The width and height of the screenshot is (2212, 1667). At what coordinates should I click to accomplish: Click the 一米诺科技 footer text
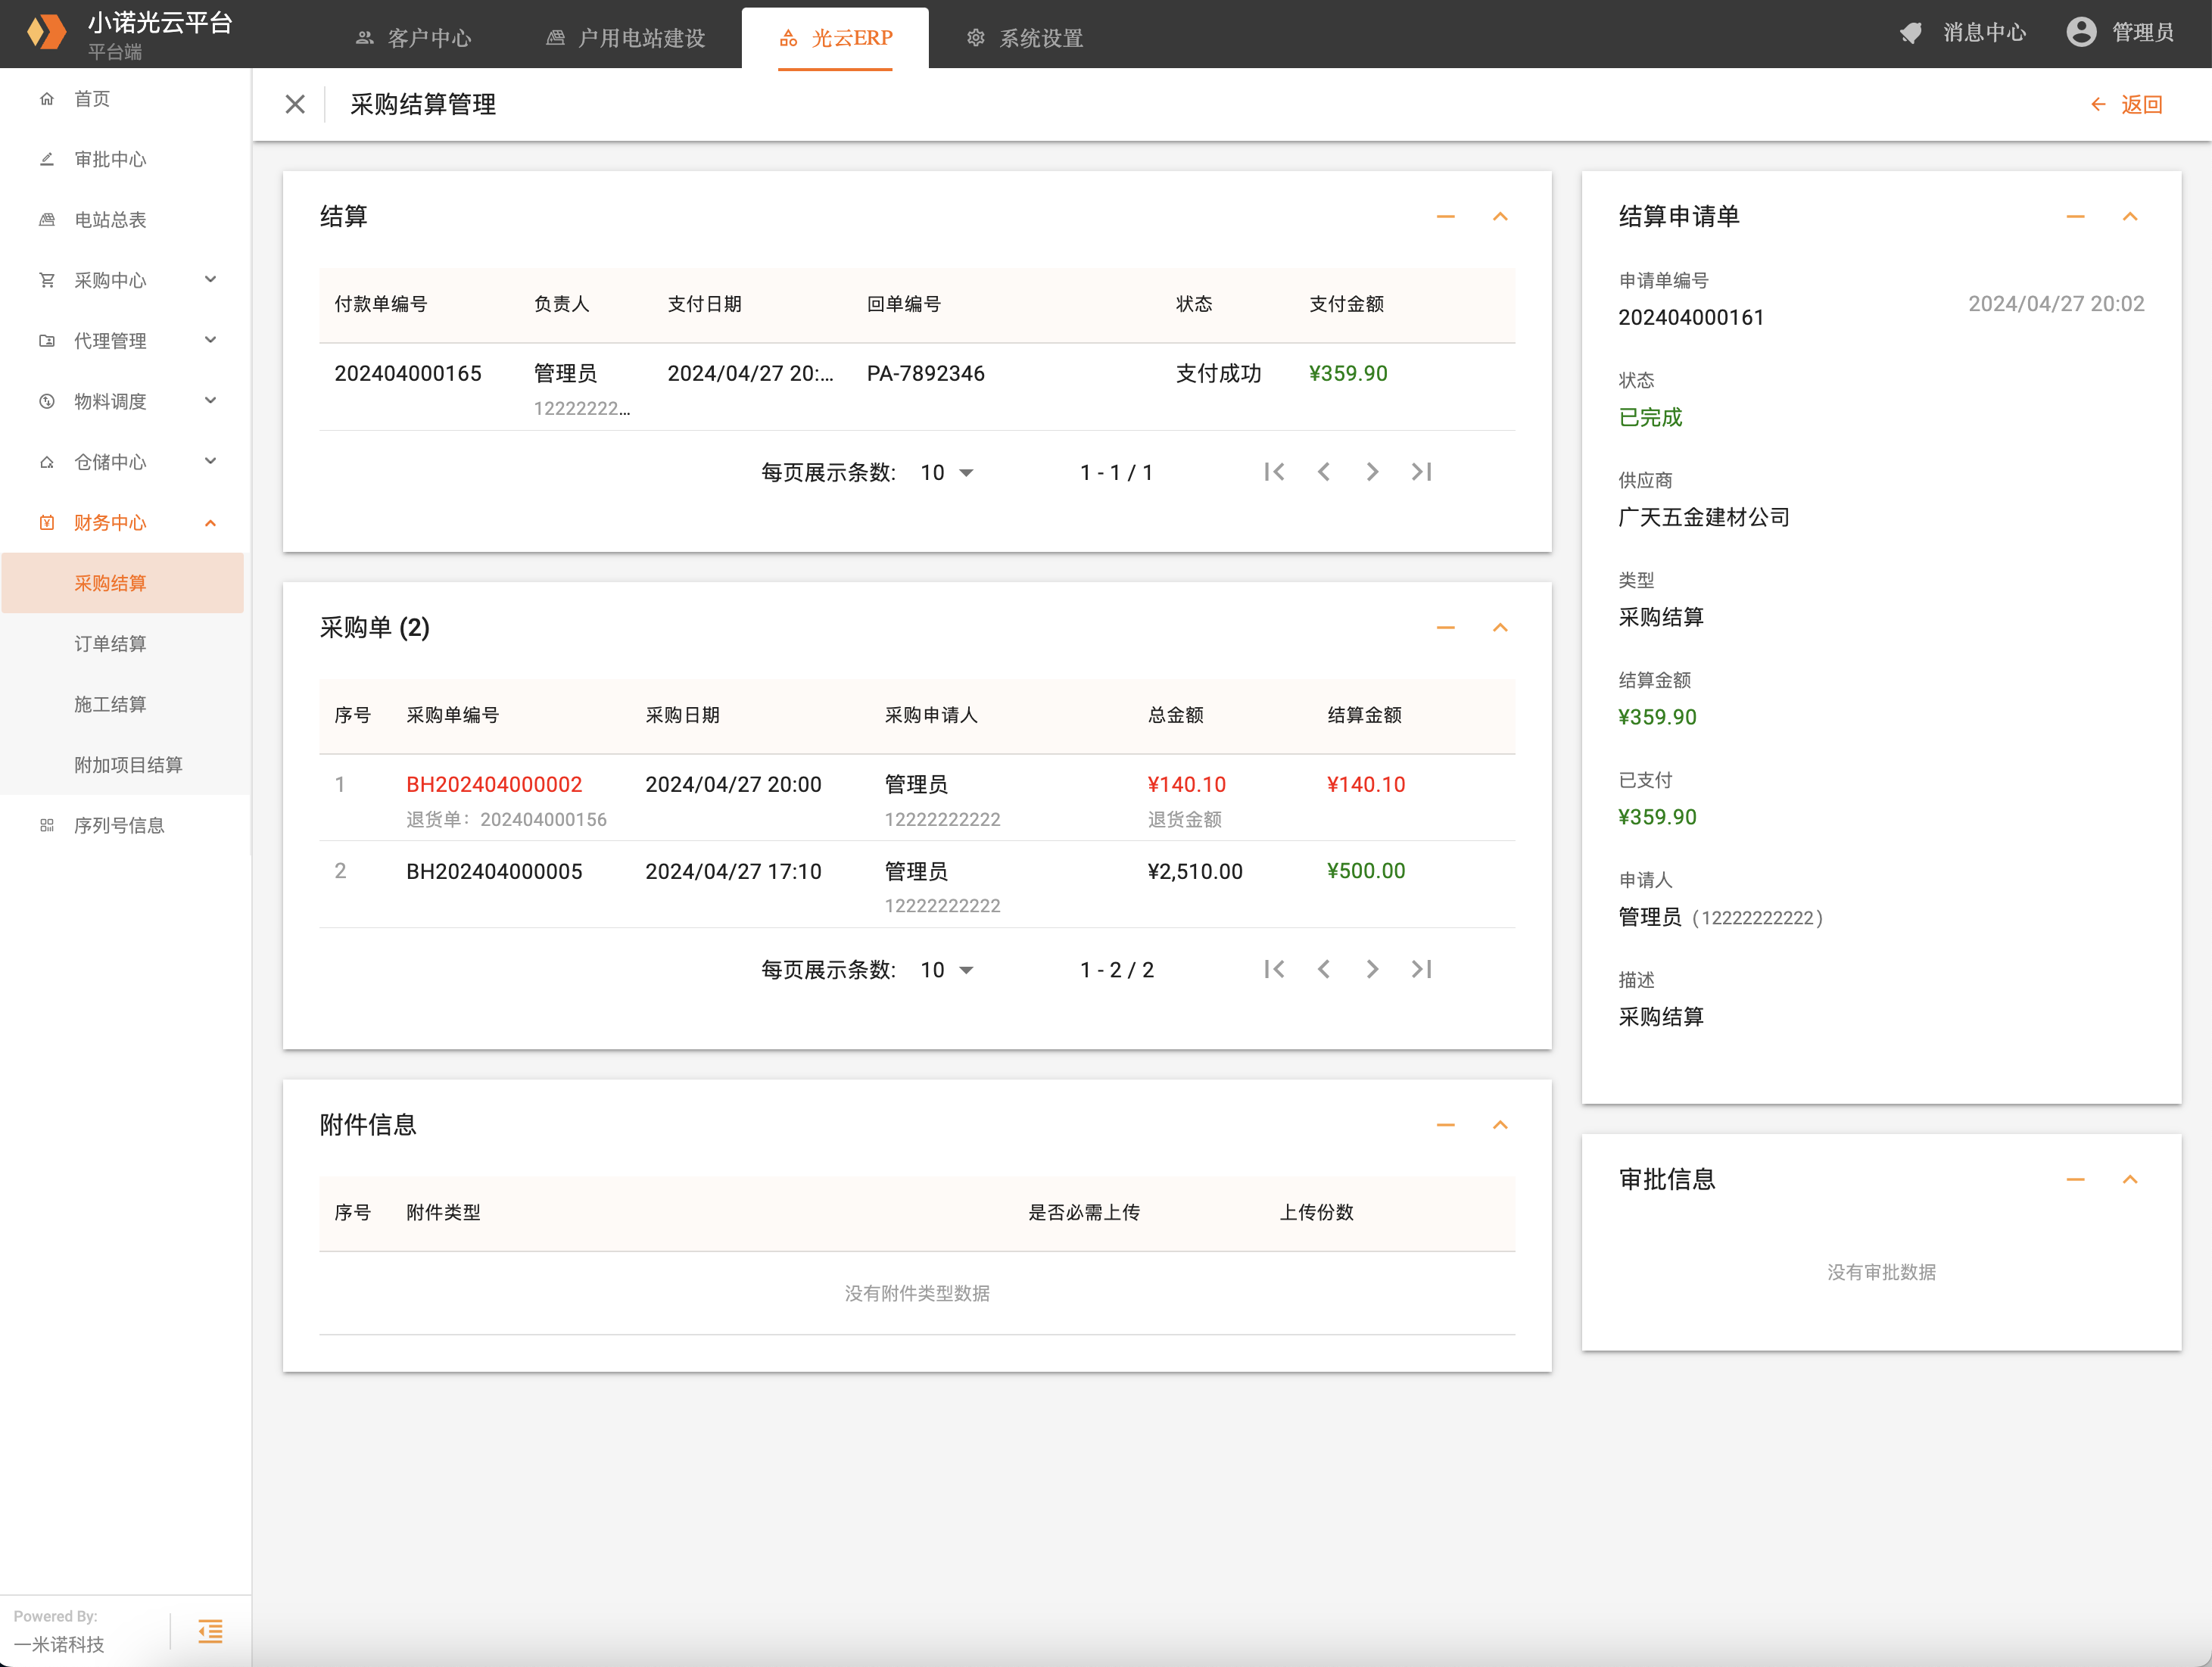click(x=59, y=1644)
